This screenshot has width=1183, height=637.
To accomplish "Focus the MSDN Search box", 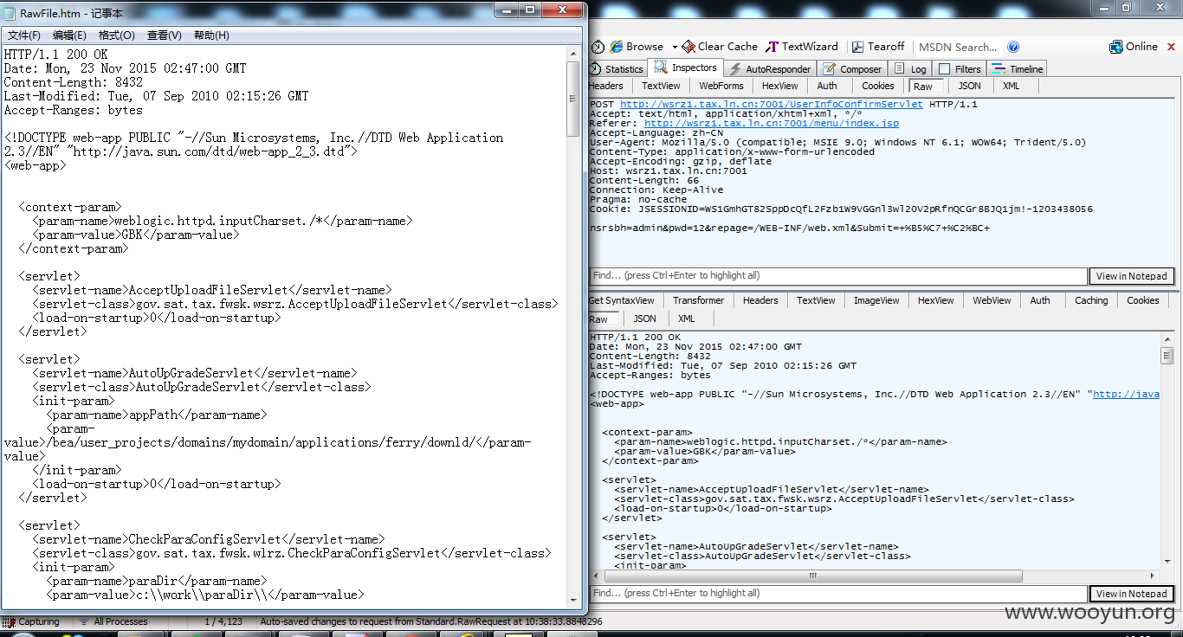I will coord(957,48).
